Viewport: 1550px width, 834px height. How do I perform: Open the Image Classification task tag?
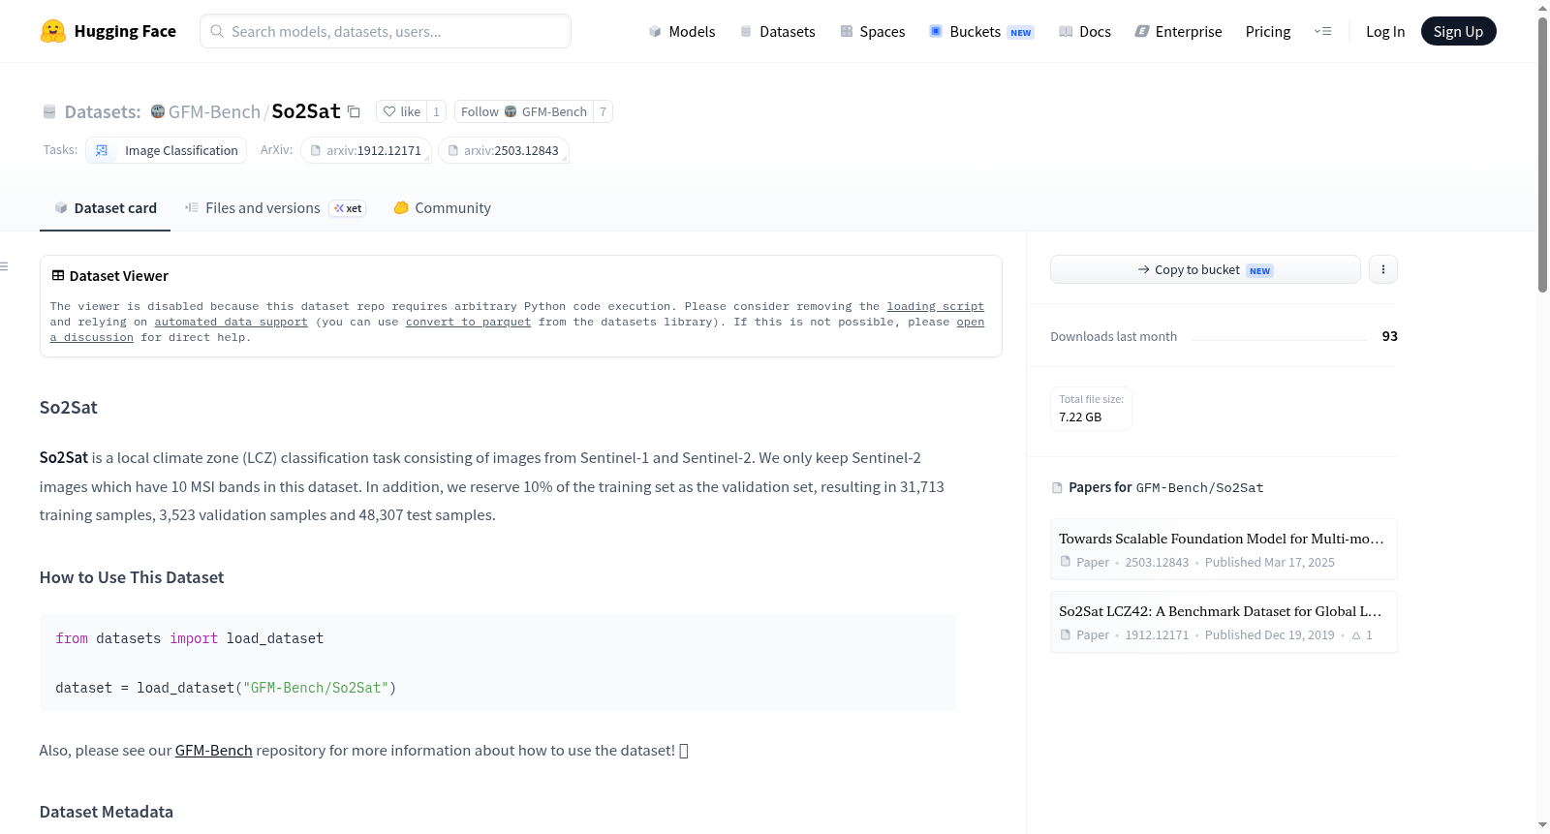tap(167, 150)
